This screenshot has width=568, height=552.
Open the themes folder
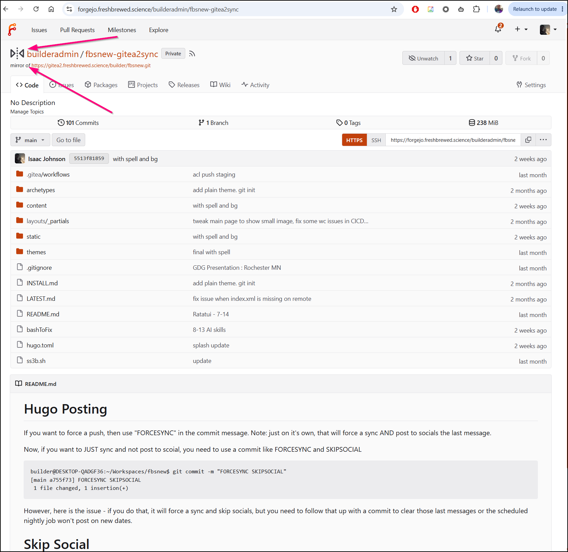click(36, 252)
